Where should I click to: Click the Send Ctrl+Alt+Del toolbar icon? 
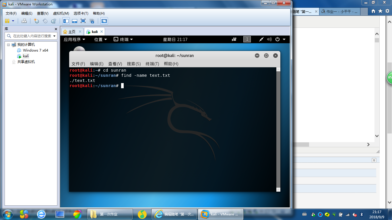[x=24, y=21]
